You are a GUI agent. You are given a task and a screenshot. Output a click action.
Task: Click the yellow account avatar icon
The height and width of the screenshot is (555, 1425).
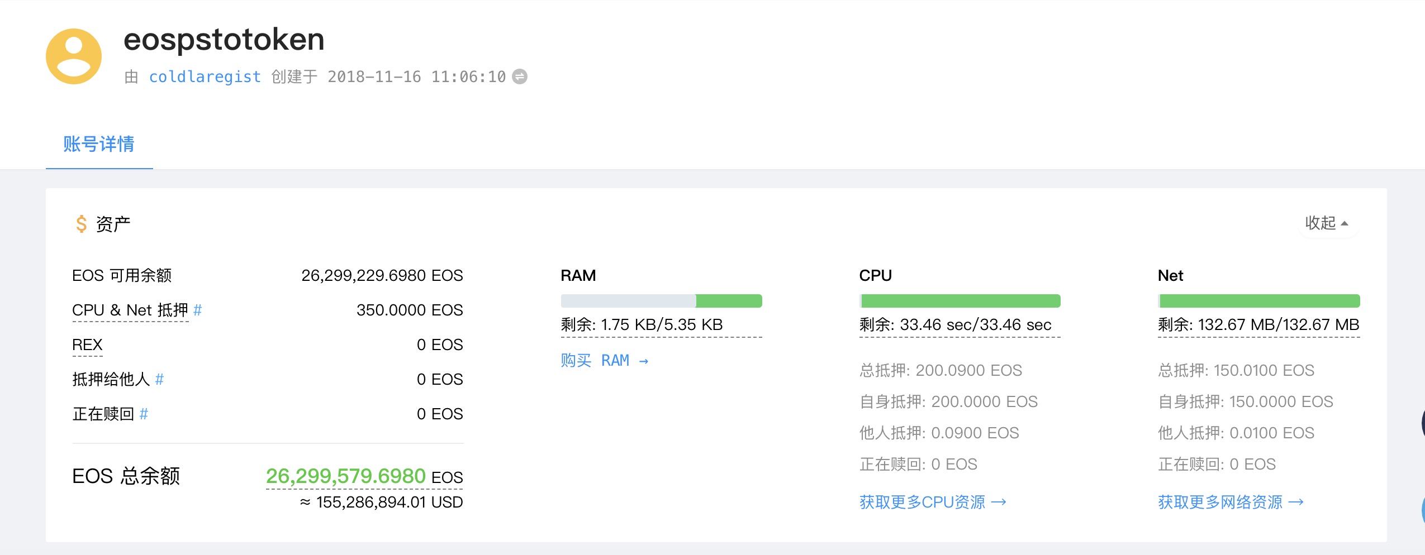pos(74,56)
